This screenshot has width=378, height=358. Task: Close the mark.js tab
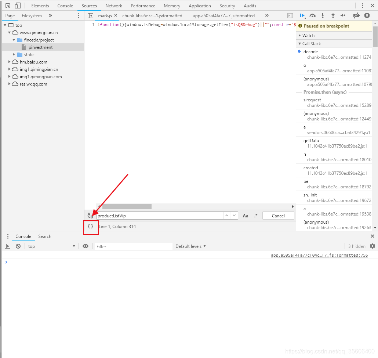coord(116,16)
